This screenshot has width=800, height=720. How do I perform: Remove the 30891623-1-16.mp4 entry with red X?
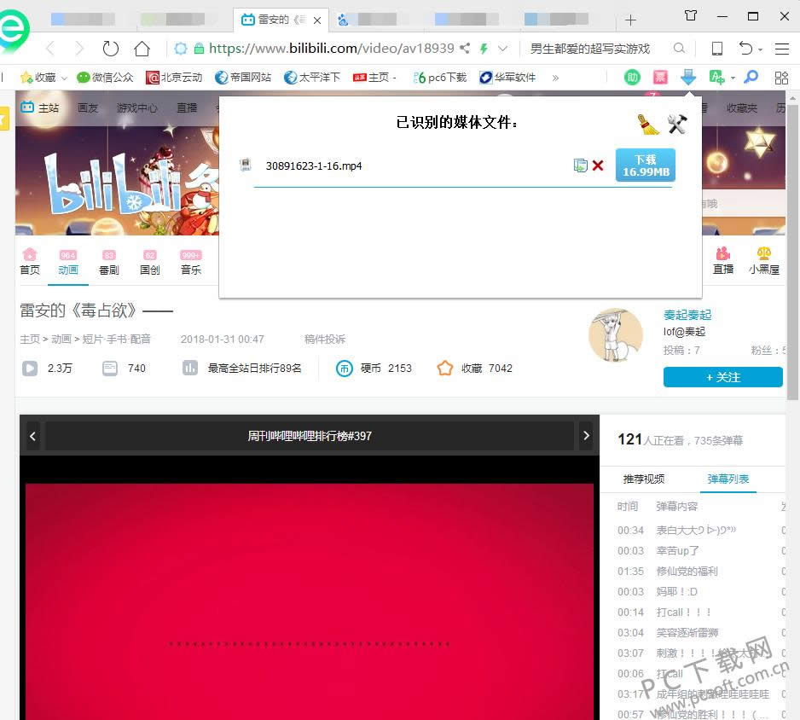tap(598, 165)
